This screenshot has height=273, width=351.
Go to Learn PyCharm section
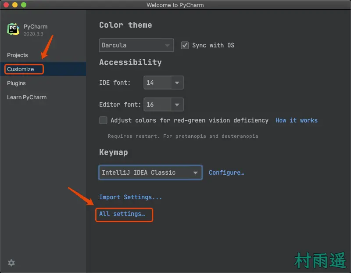click(x=27, y=97)
